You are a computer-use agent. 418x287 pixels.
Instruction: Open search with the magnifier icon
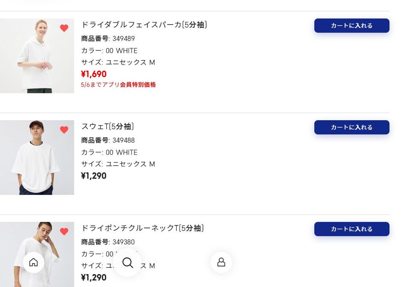coord(127,262)
